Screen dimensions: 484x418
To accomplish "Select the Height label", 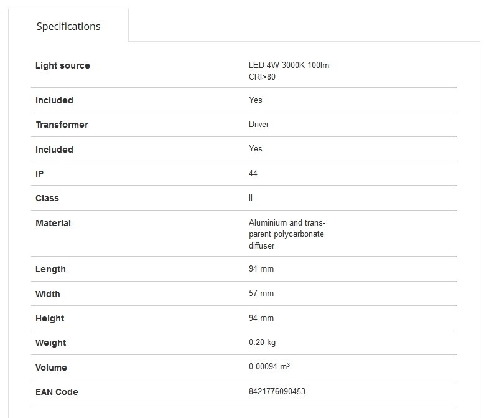I will [50, 318].
